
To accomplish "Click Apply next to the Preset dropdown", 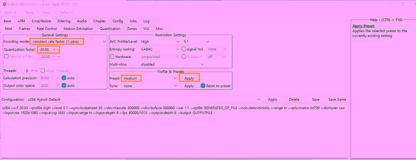I will (x=189, y=78).
